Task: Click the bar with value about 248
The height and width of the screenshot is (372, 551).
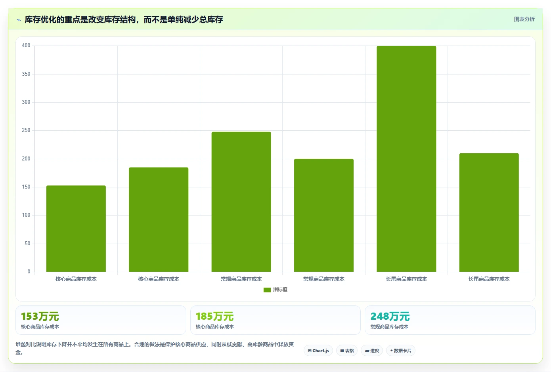Action: pyautogui.click(x=241, y=202)
